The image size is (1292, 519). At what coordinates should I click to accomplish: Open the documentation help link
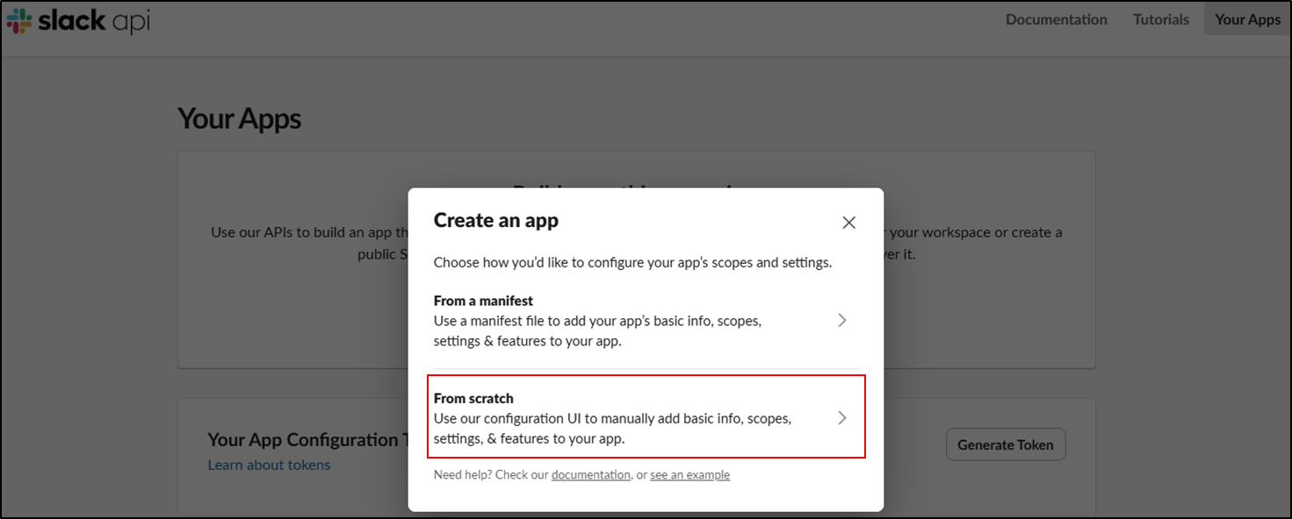(590, 475)
